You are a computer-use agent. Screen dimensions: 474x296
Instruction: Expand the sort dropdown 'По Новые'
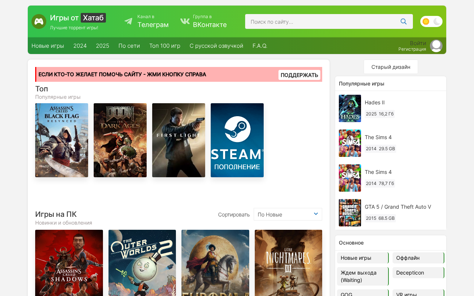point(288,214)
